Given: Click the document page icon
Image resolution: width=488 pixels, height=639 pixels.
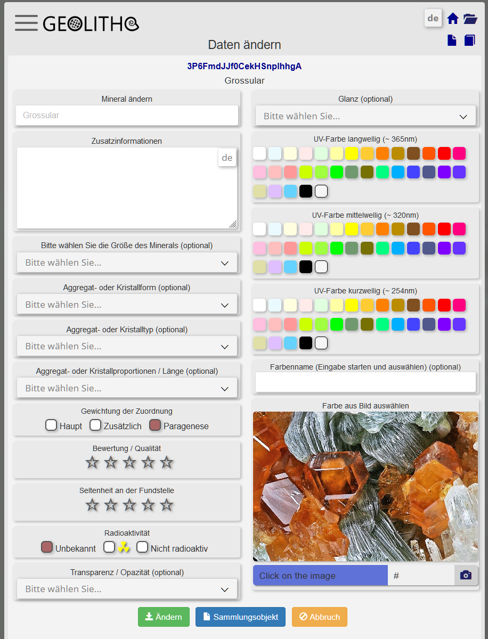Looking at the screenshot, I should [x=452, y=40].
